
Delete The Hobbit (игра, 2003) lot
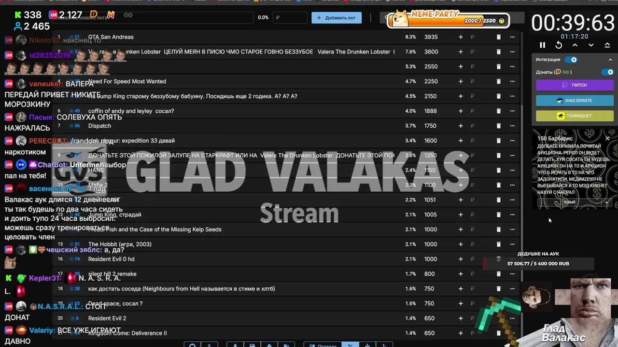pos(499,244)
